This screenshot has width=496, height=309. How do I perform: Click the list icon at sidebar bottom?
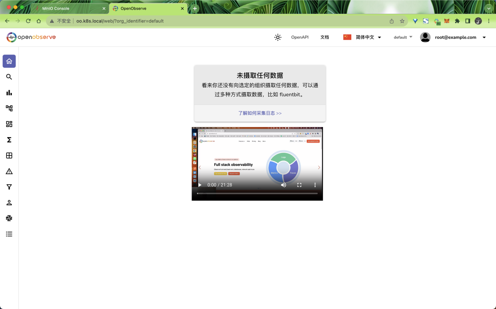point(9,234)
